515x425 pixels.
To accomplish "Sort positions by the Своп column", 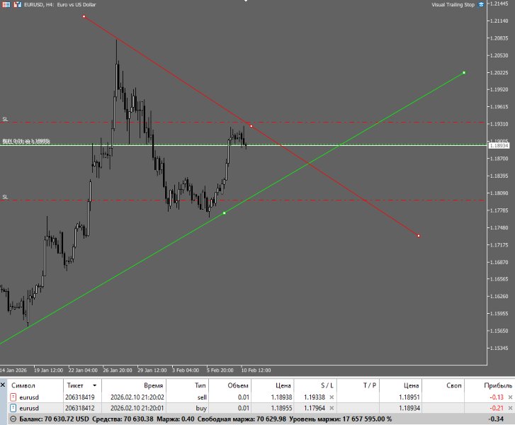I will 454,385.
